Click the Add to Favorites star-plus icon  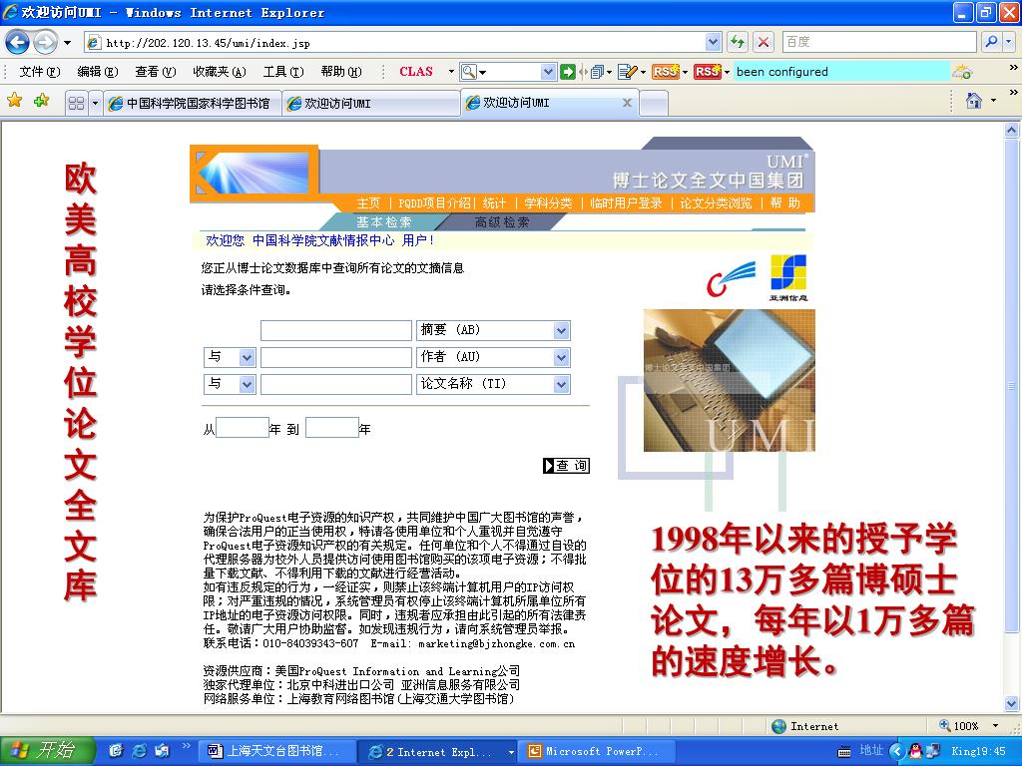(42, 101)
